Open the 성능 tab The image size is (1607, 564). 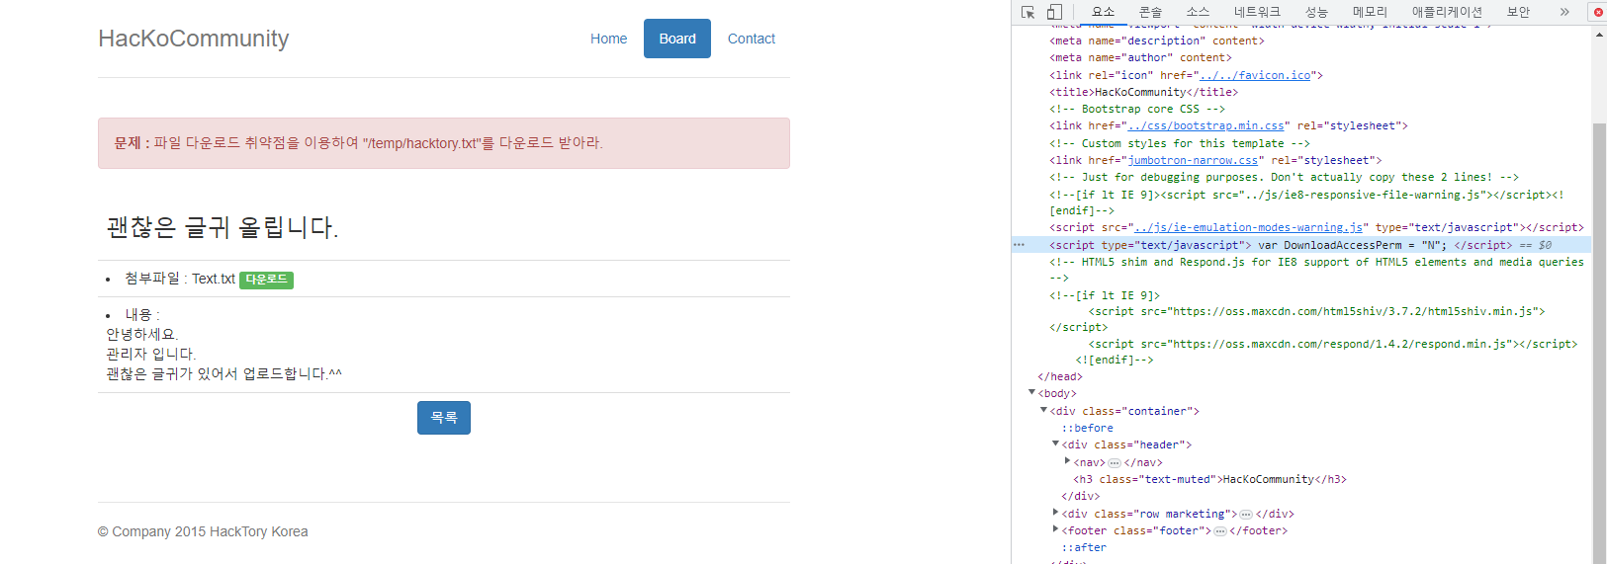[1316, 12]
